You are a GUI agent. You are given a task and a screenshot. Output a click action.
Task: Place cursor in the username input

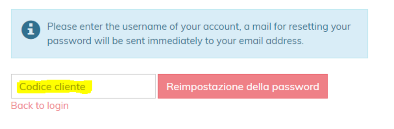(x=83, y=86)
